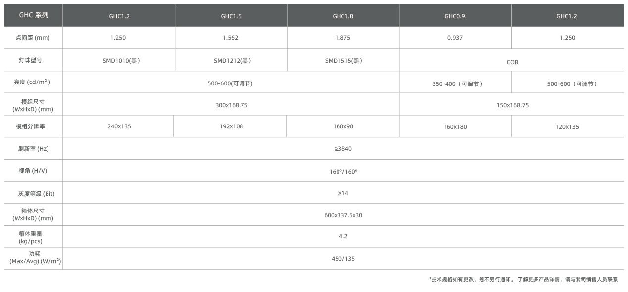Click the GHC 系列 header cell

pyautogui.click(x=33, y=15)
